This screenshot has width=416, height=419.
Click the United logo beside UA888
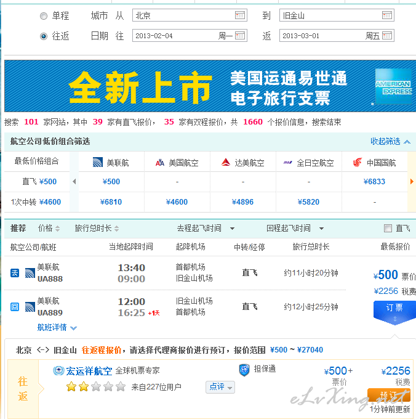(x=30, y=273)
